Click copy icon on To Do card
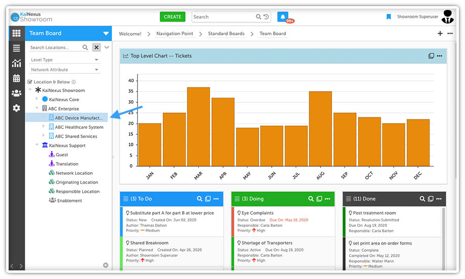 pyautogui.click(x=208, y=198)
